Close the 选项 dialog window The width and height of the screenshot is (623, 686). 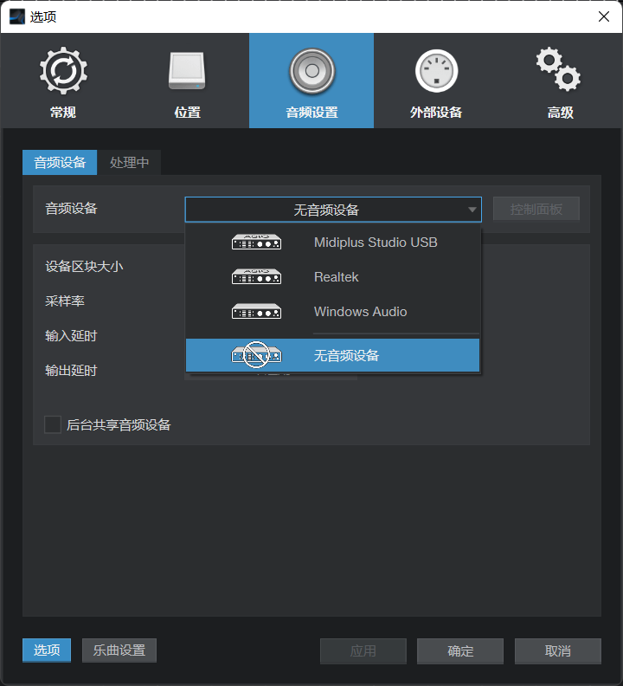pyautogui.click(x=604, y=16)
